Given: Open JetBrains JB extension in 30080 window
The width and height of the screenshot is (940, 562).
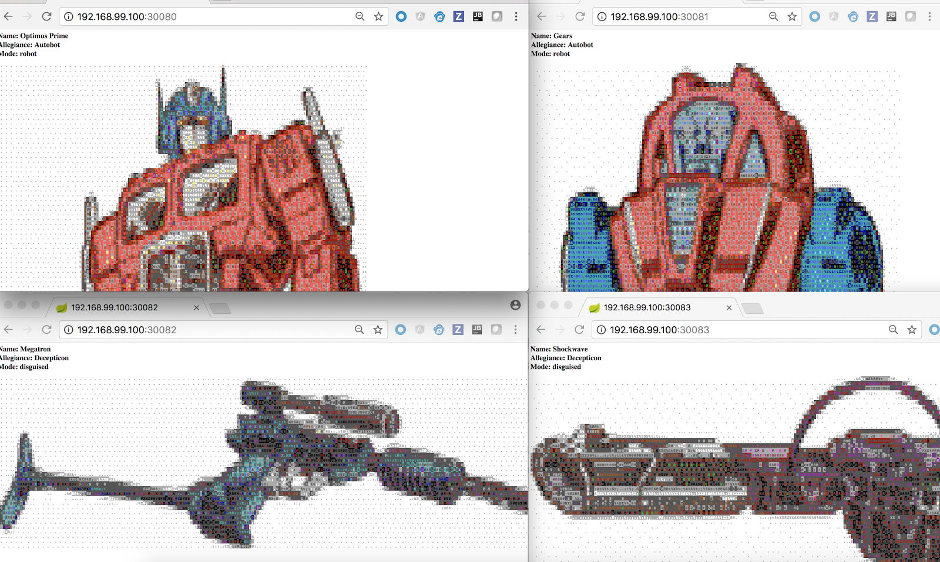Looking at the screenshot, I should point(478,16).
